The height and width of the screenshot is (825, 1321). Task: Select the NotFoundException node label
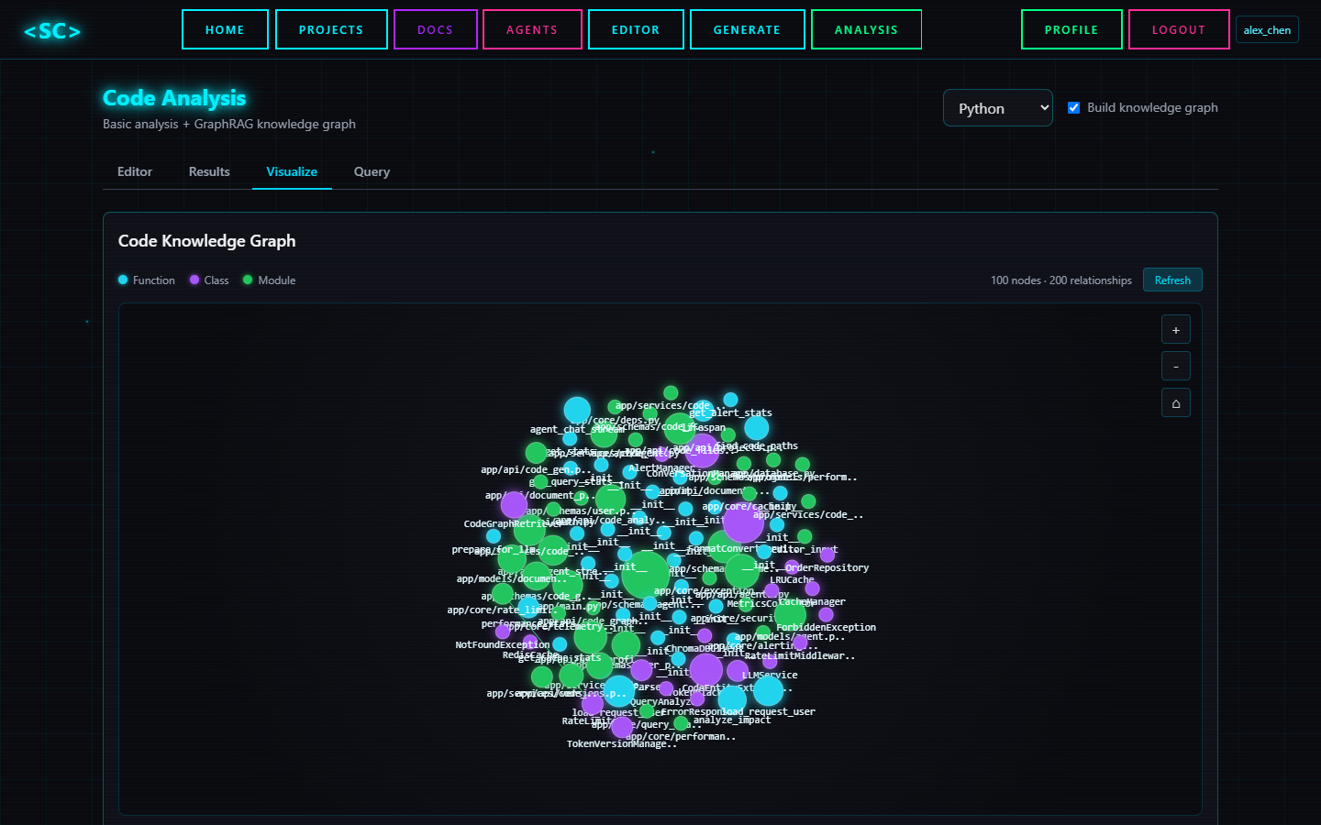tap(503, 644)
